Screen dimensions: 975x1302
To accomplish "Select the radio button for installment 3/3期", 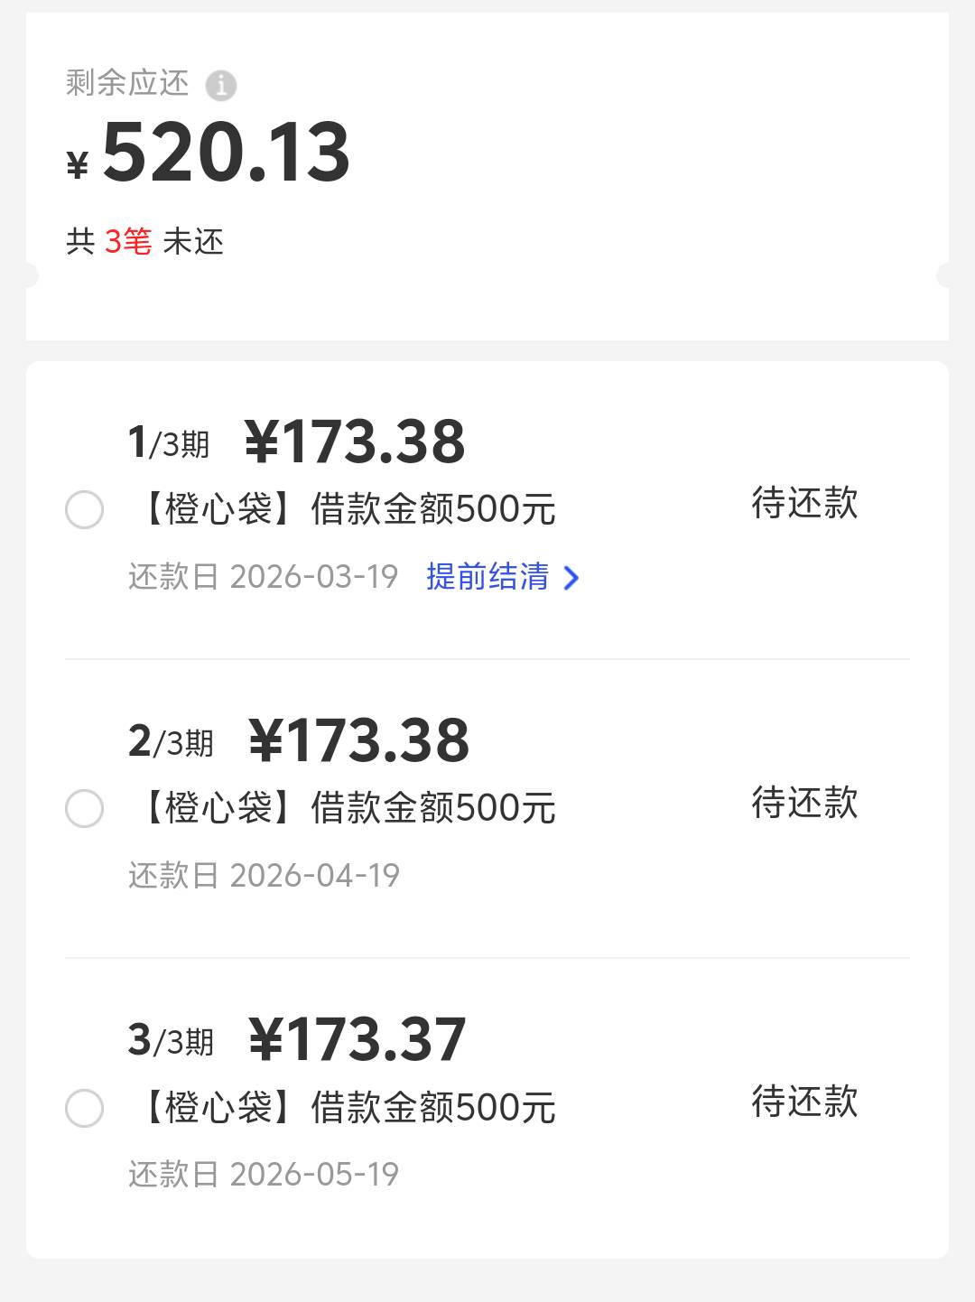I will pyautogui.click(x=85, y=1108).
